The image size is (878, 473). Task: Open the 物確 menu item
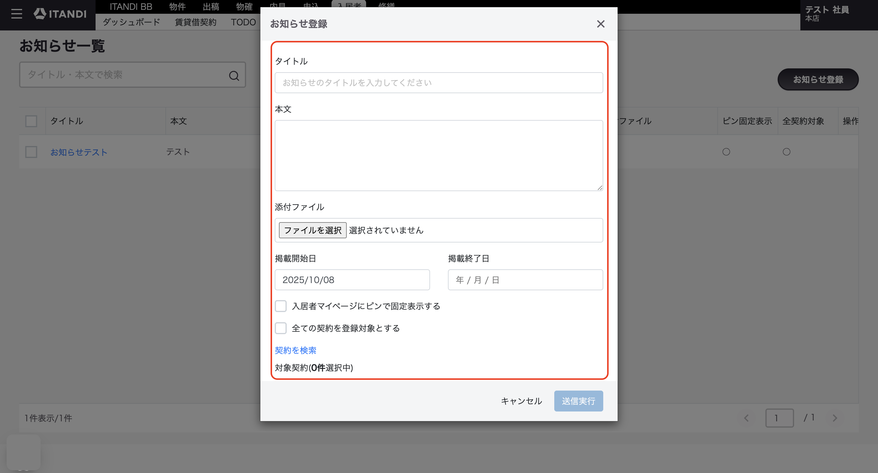pos(244,7)
